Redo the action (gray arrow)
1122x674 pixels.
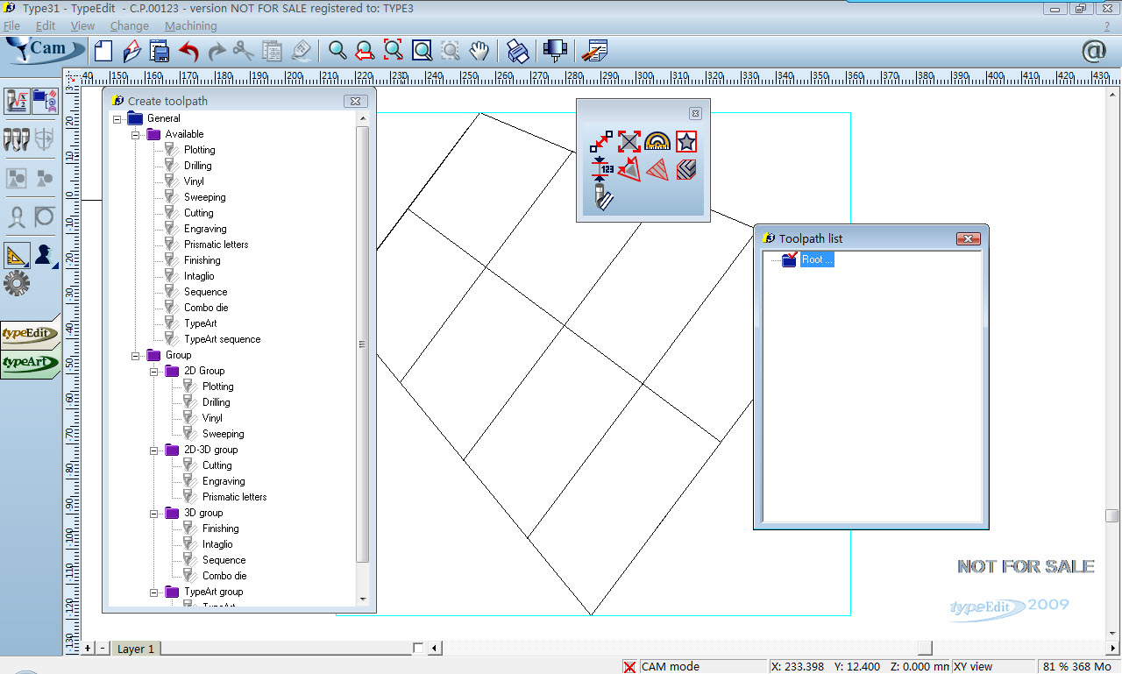pyautogui.click(x=217, y=51)
